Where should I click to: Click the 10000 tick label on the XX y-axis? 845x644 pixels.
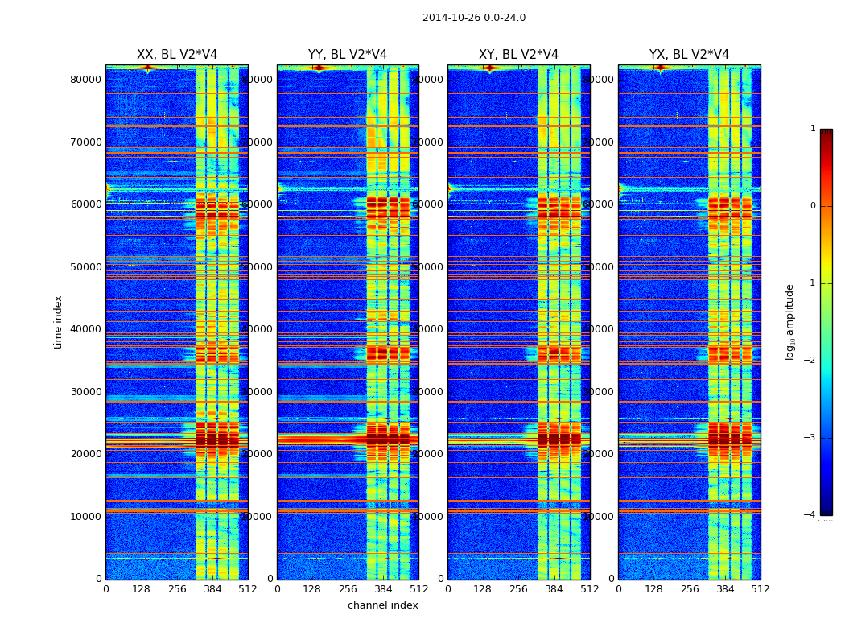point(85,516)
